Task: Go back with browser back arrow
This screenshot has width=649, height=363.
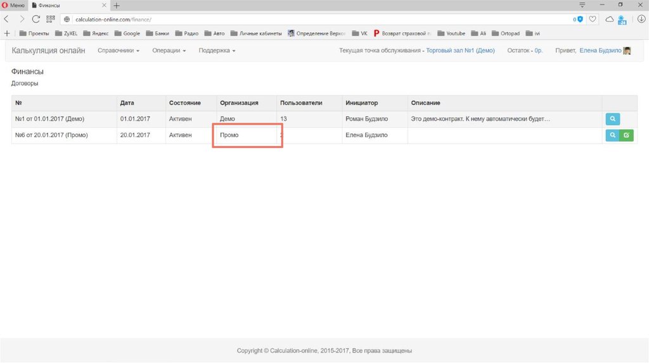Action: pos(7,19)
